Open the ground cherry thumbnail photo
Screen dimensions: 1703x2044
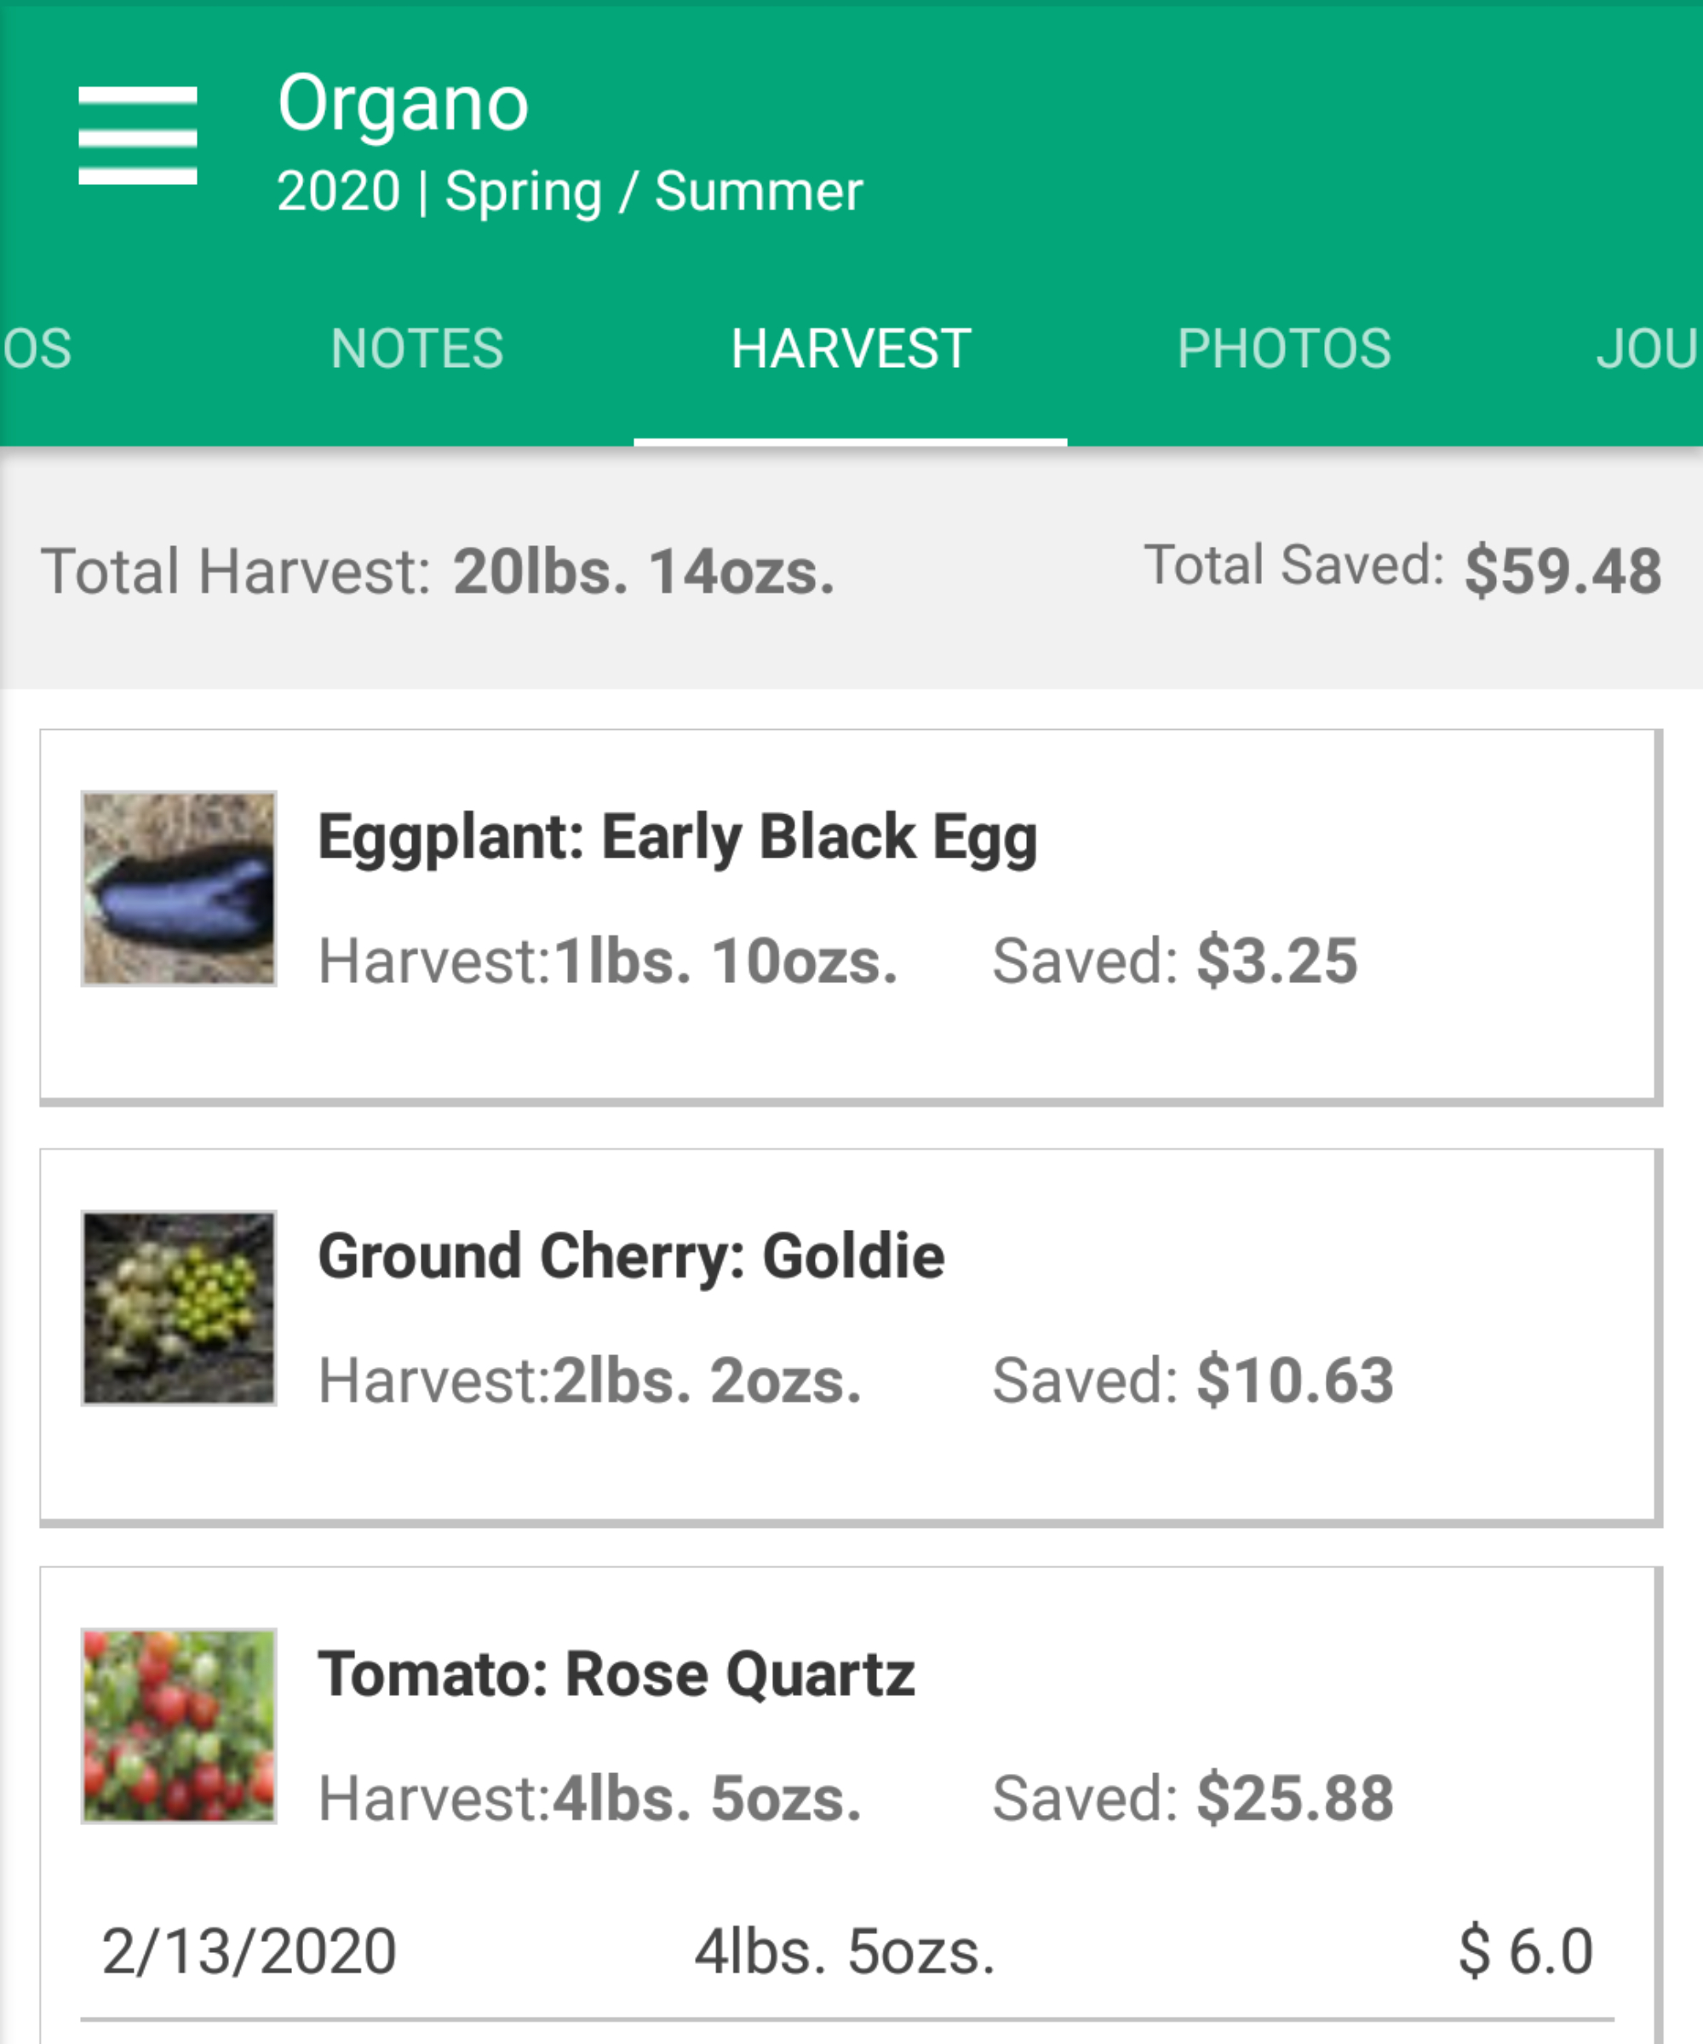[x=179, y=1308]
